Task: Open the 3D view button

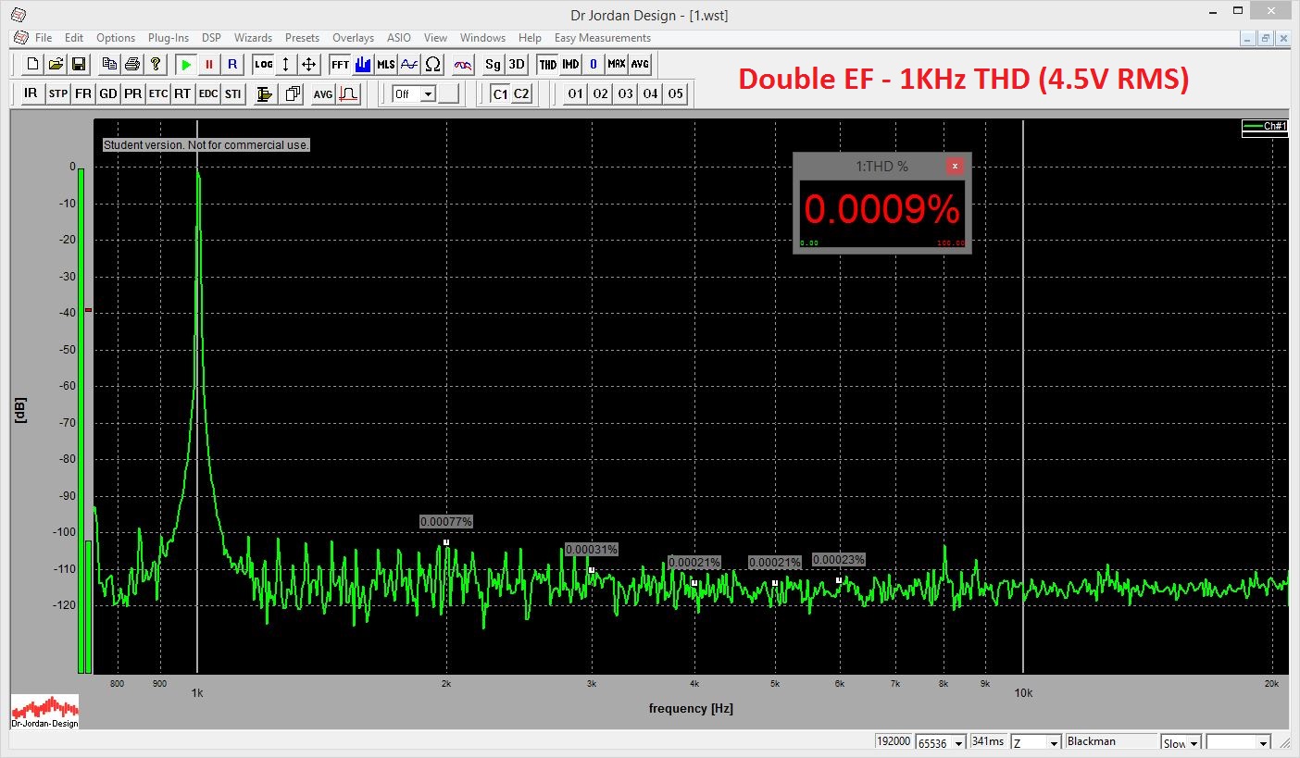Action: (x=517, y=64)
